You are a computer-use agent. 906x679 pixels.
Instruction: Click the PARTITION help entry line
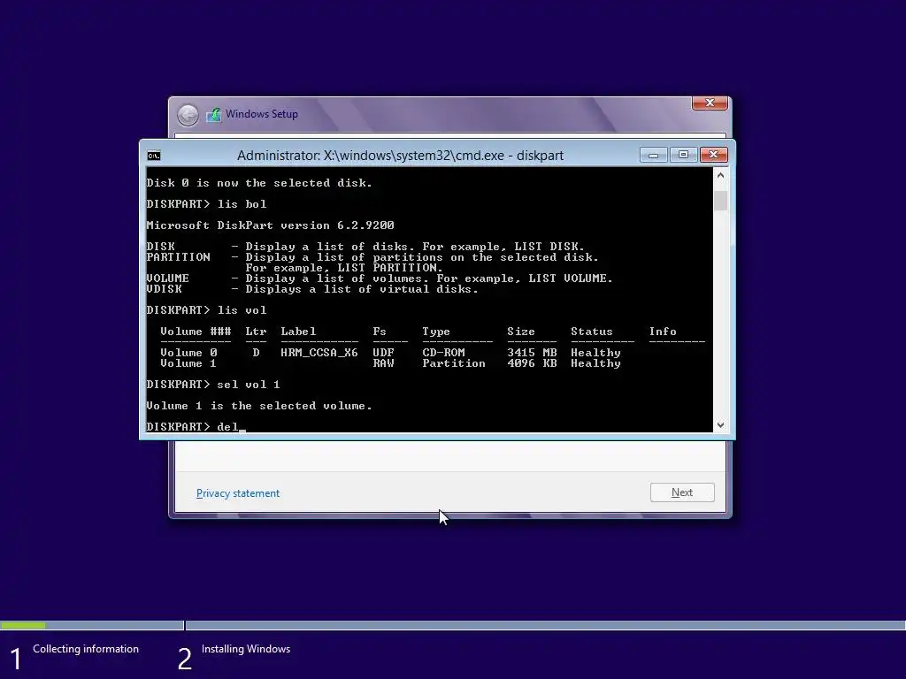click(372, 257)
